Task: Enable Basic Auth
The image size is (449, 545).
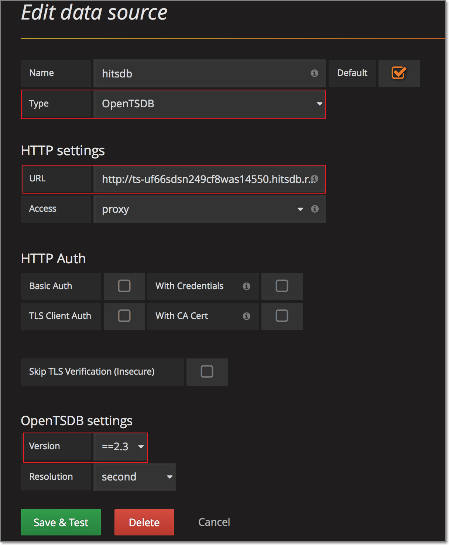Action: [124, 286]
